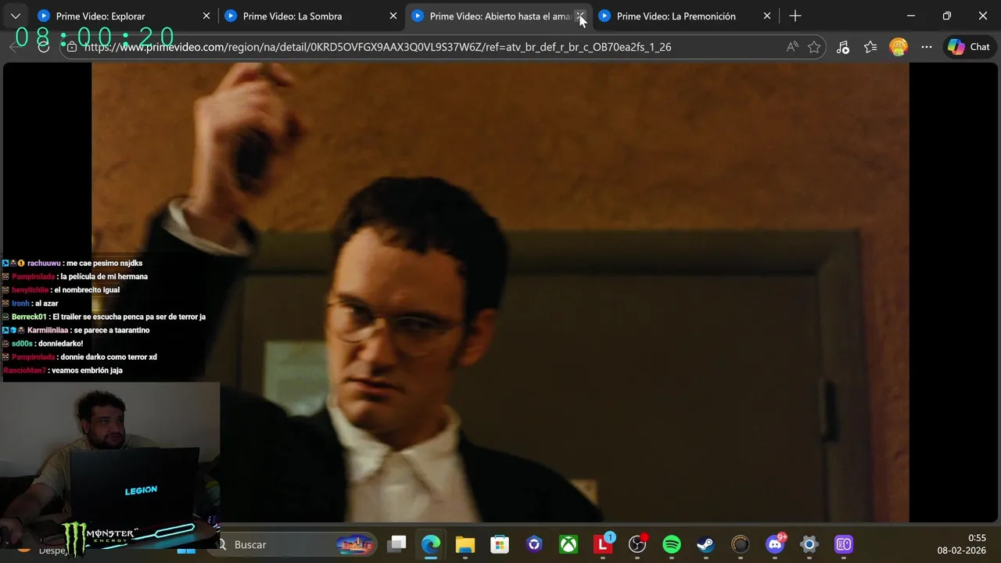The image size is (1001, 563).
Task: Open File Explorer from the taskbar
Action: point(465,544)
